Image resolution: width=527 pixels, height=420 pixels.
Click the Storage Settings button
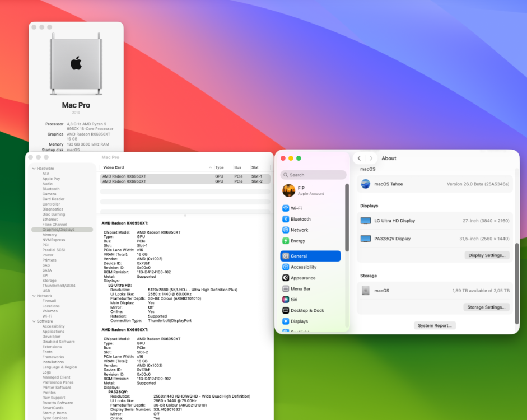pyautogui.click(x=486, y=307)
